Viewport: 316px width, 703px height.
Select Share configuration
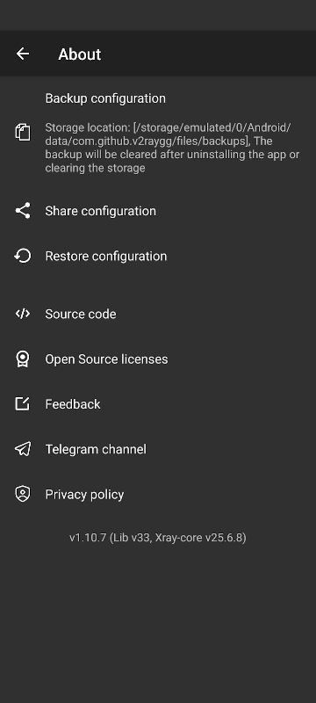(x=158, y=211)
